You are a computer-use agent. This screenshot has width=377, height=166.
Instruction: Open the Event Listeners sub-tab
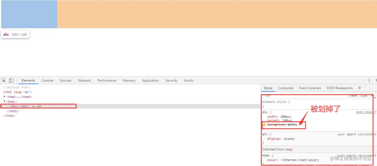(x=310, y=88)
